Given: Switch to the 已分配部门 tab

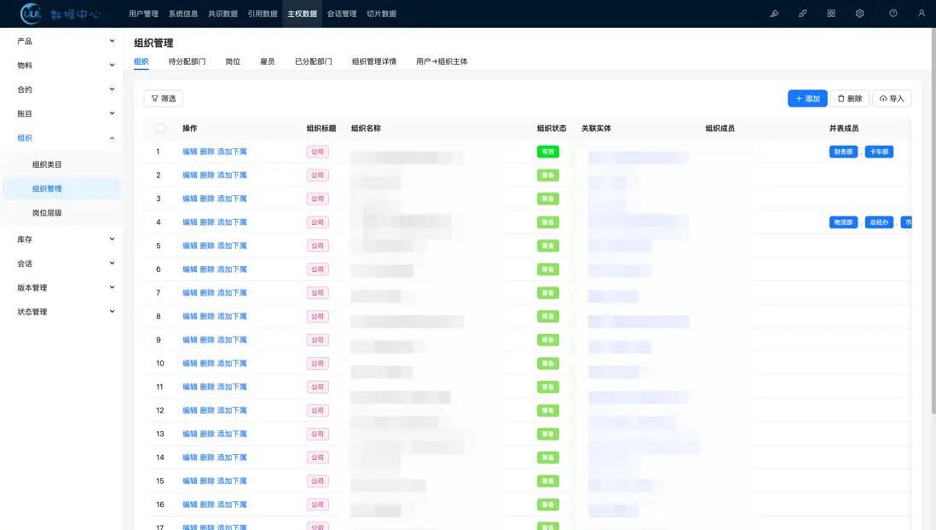Looking at the screenshot, I should click(314, 61).
